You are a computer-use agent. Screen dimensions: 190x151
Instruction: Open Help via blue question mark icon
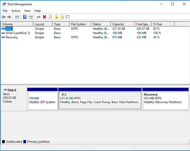click(25, 17)
